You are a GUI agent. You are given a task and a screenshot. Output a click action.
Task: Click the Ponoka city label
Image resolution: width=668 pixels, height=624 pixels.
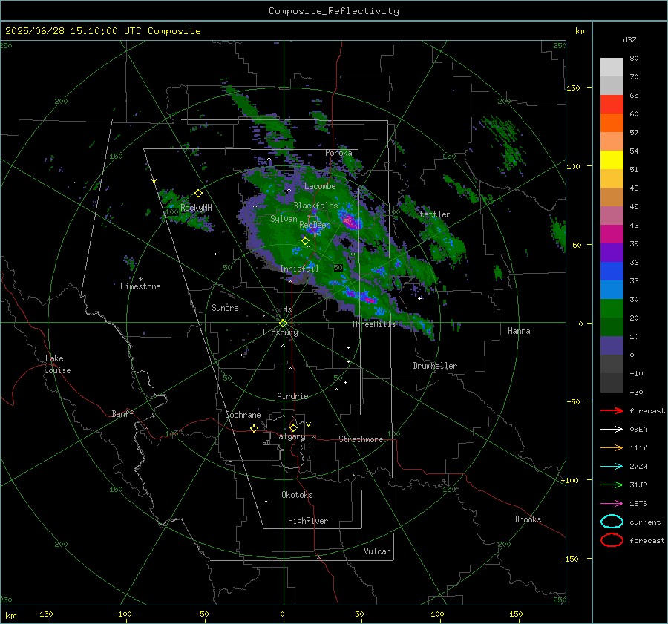click(338, 153)
